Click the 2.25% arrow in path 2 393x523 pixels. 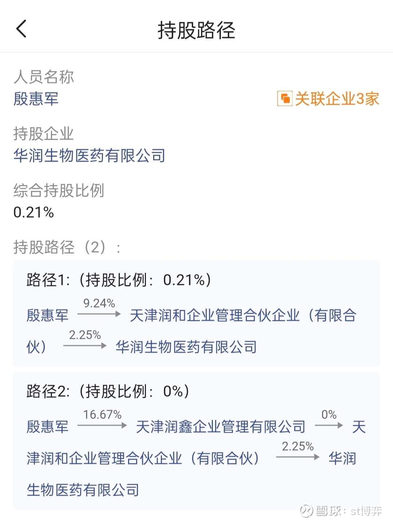298,456
